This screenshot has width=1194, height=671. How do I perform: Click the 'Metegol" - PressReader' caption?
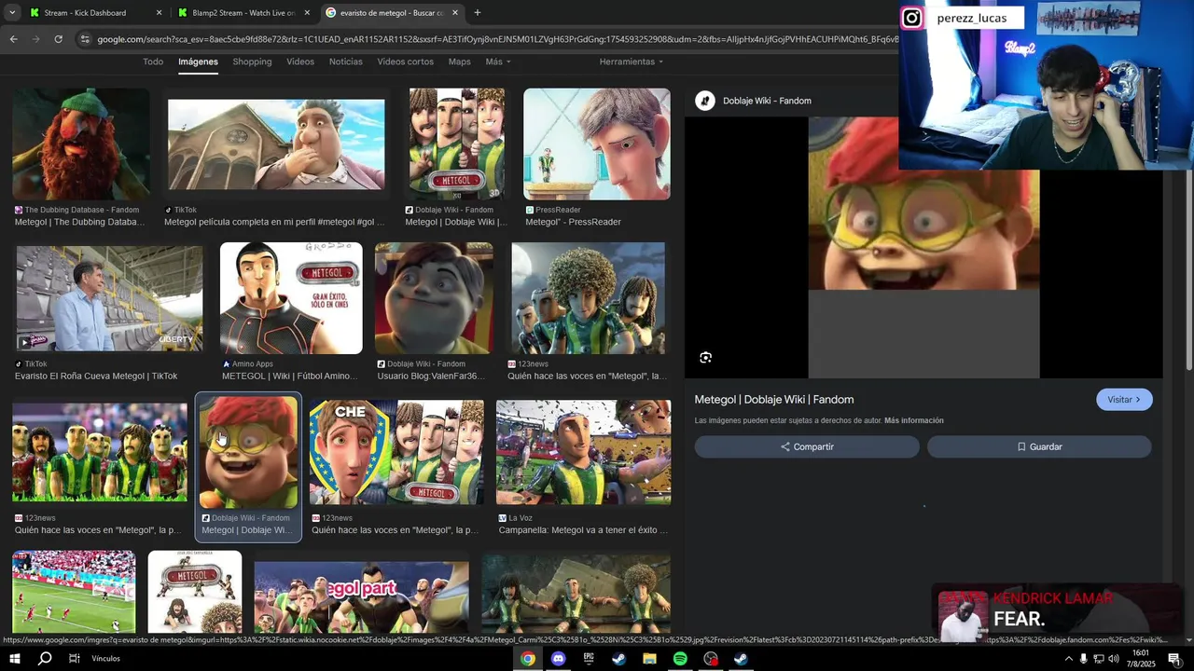573,222
